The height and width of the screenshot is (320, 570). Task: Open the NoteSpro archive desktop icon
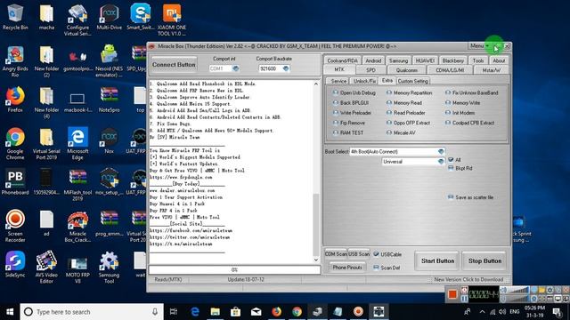click(109, 100)
